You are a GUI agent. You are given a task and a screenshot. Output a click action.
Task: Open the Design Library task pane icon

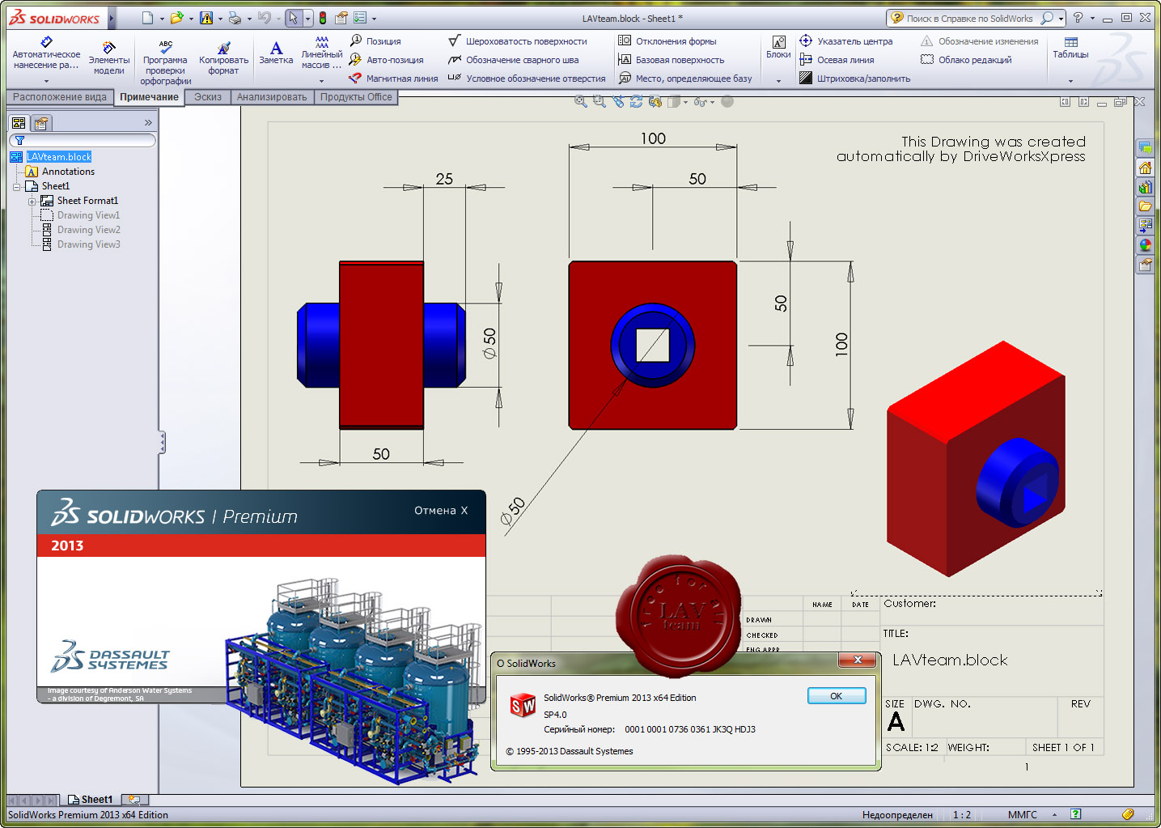pyautogui.click(x=1145, y=187)
